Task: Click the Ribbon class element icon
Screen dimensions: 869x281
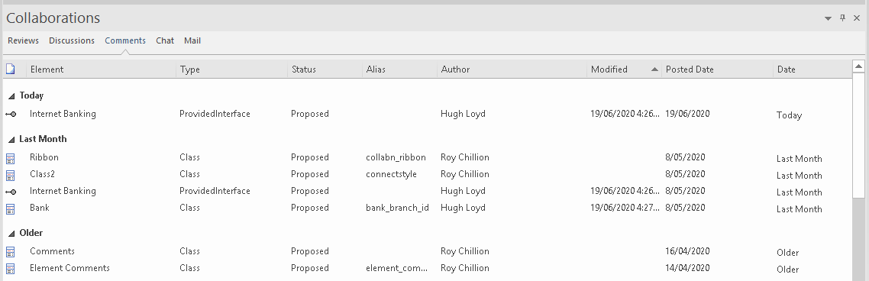Action: 11,159
